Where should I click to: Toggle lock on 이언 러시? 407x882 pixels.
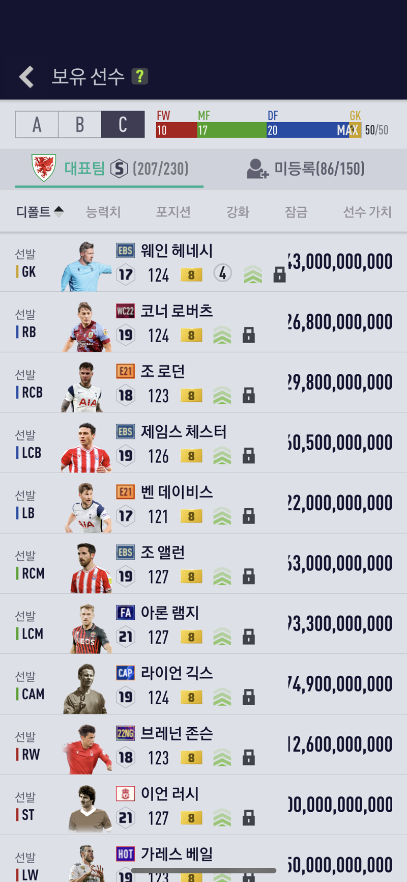tap(248, 818)
